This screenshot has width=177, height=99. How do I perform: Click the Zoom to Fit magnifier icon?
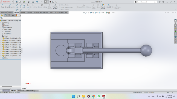point(84,13)
